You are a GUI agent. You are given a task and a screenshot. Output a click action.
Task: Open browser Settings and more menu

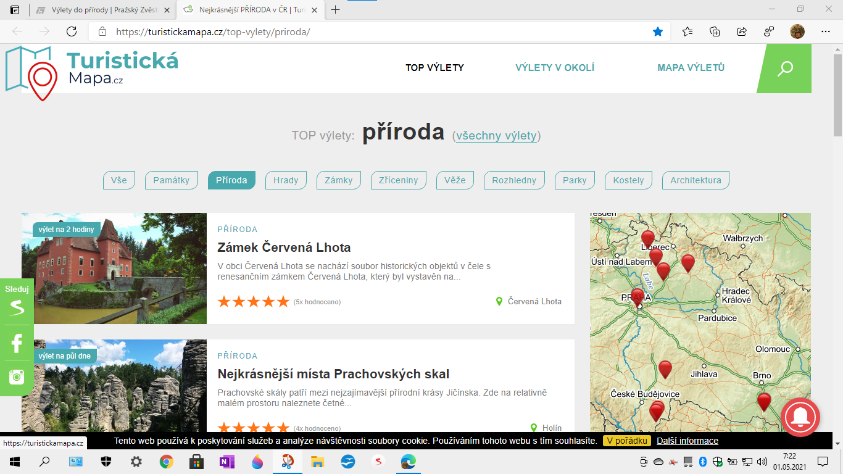click(826, 31)
